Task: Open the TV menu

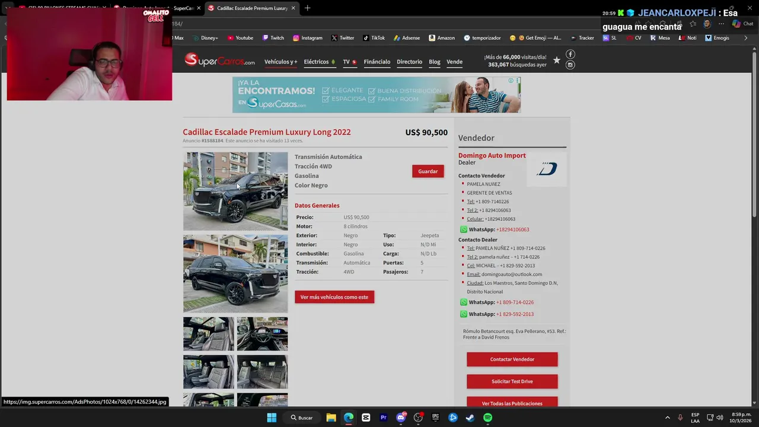Action: [349, 62]
